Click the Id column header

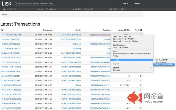[x=2, y=30]
